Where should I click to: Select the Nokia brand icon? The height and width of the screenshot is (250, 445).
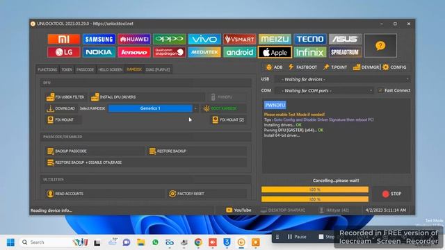point(99,52)
